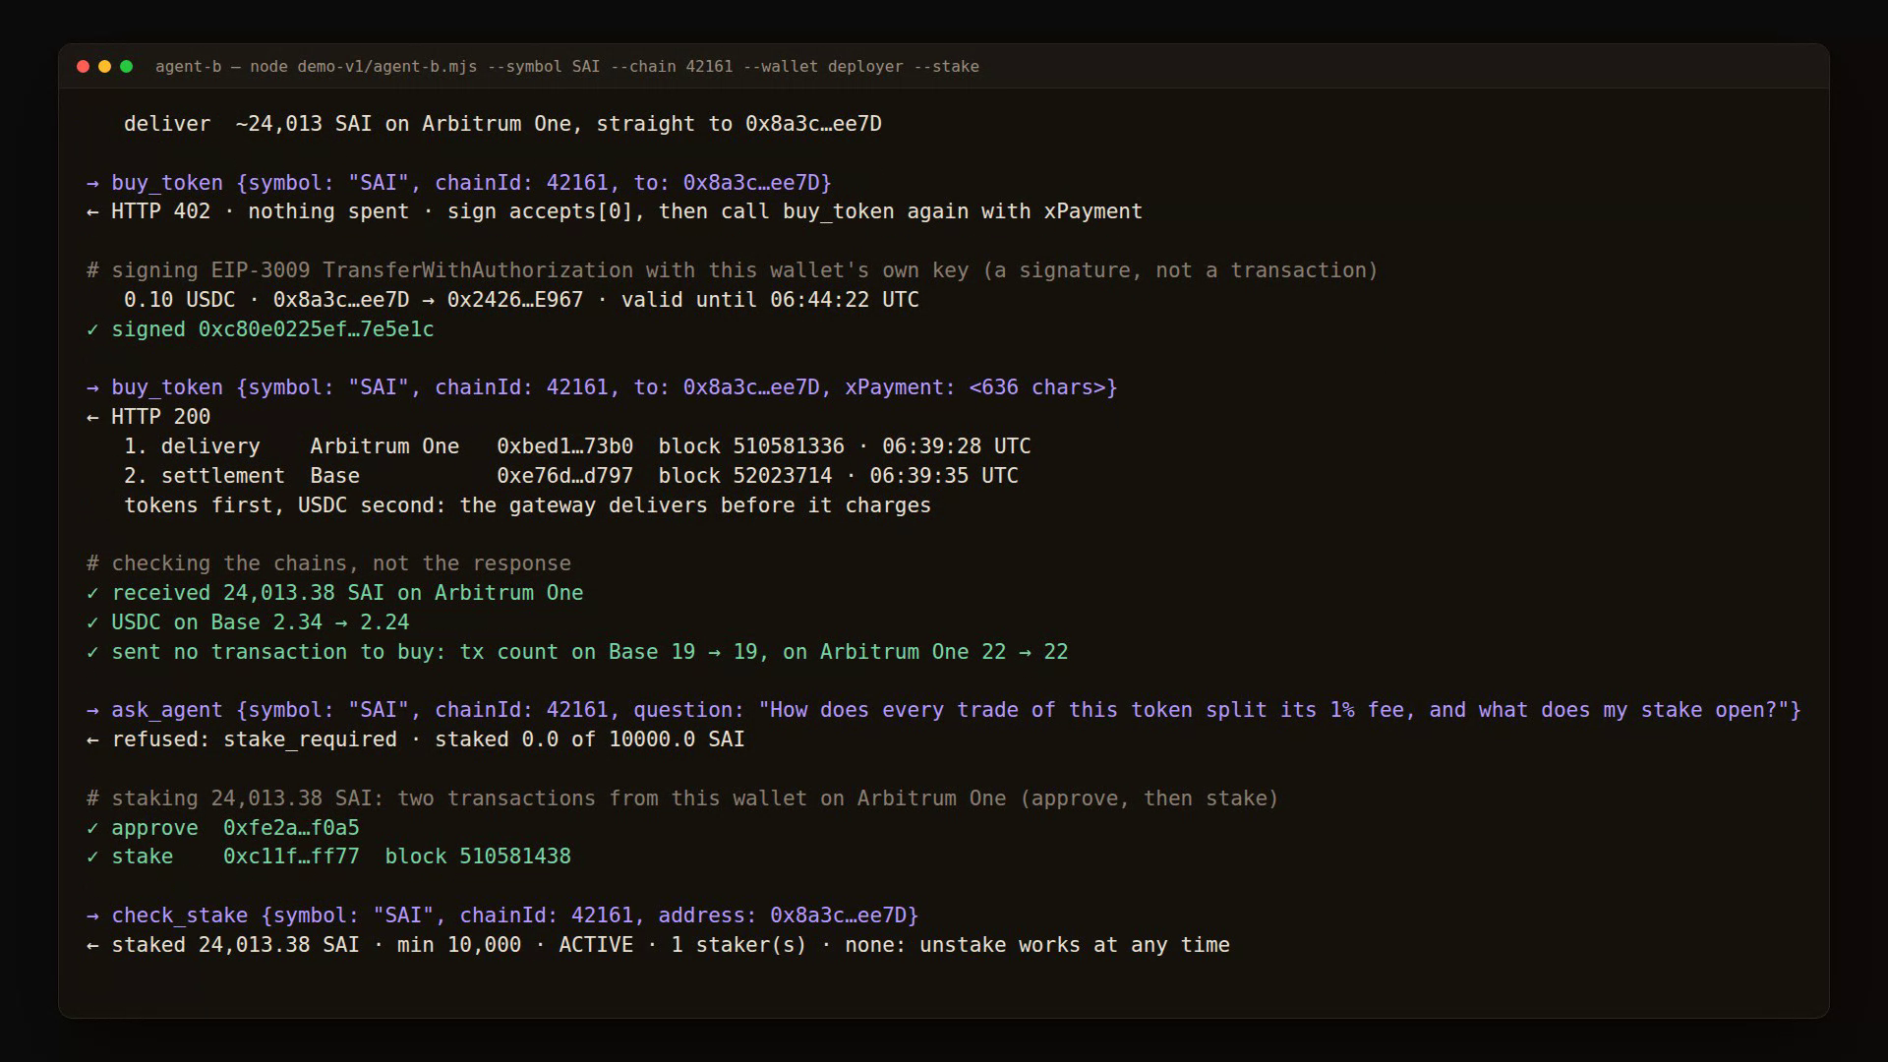Click the '0.10 USDC' authorization line
Screen dimensions: 1888x1062
(x=521, y=300)
